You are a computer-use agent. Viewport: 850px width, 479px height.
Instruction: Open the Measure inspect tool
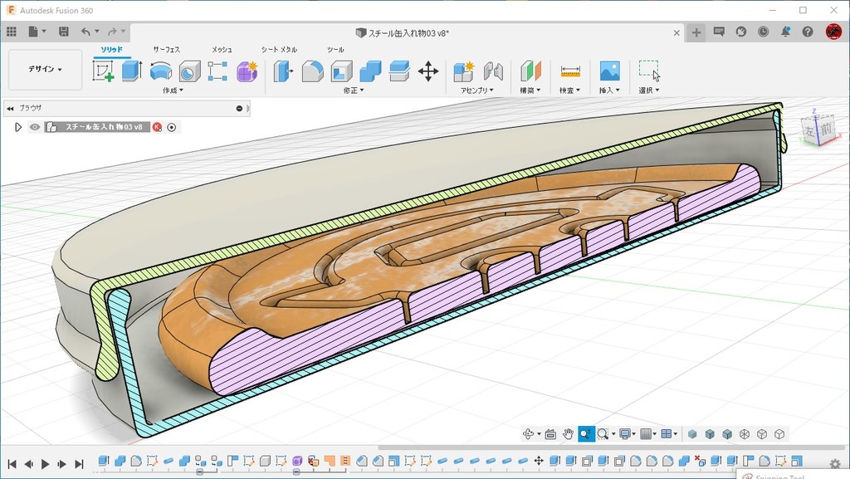click(570, 71)
